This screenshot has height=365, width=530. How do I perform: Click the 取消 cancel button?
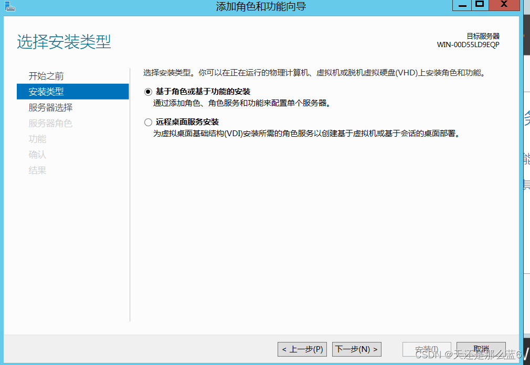click(x=481, y=349)
